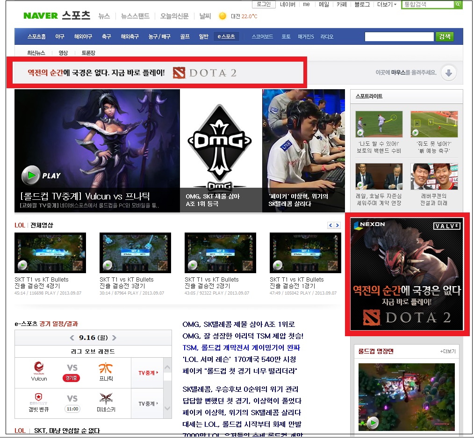Show next LOL videos with right arrow
This screenshot has height=438, width=474.
(x=337, y=225)
